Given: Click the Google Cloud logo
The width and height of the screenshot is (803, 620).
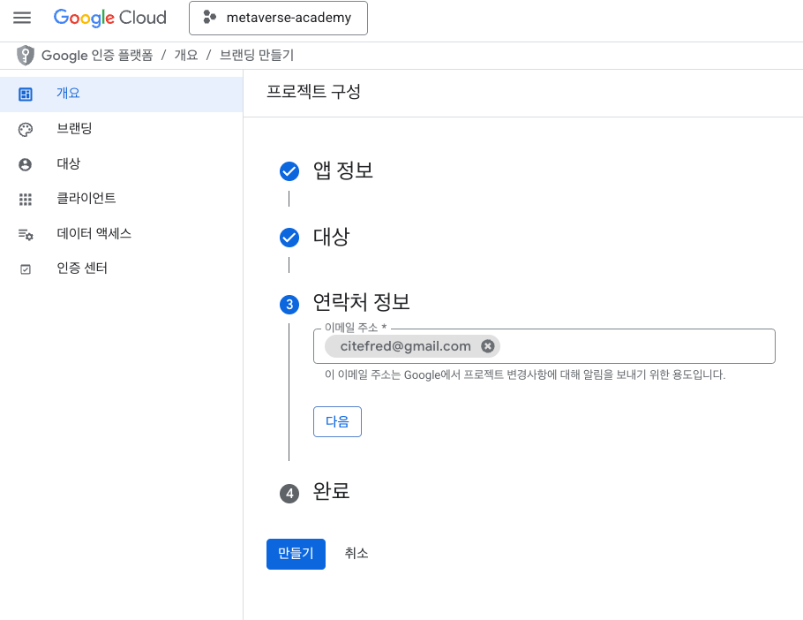Looking at the screenshot, I should click(x=110, y=18).
